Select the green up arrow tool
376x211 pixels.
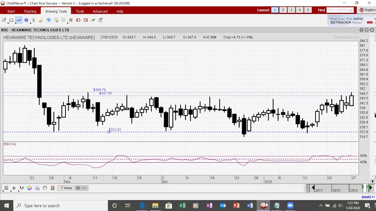33,20
